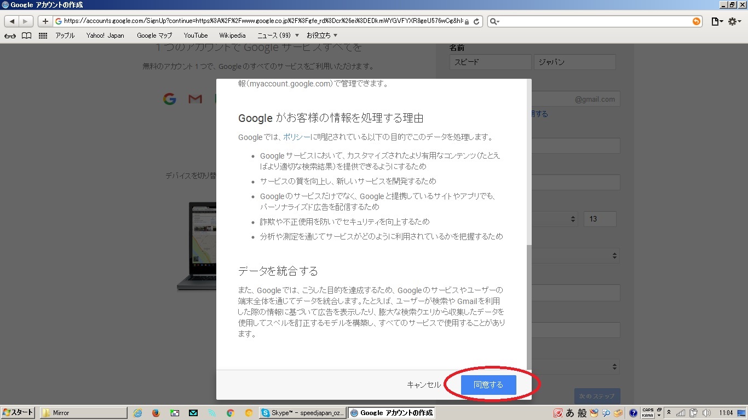Launch Chrome from the taskbar

coord(230,413)
